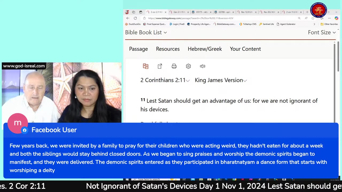Open the Other favorites folder
The image size is (342, 192).
[329, 24]
